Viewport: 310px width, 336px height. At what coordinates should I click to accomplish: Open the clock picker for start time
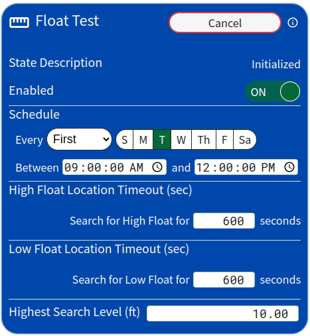157,167
